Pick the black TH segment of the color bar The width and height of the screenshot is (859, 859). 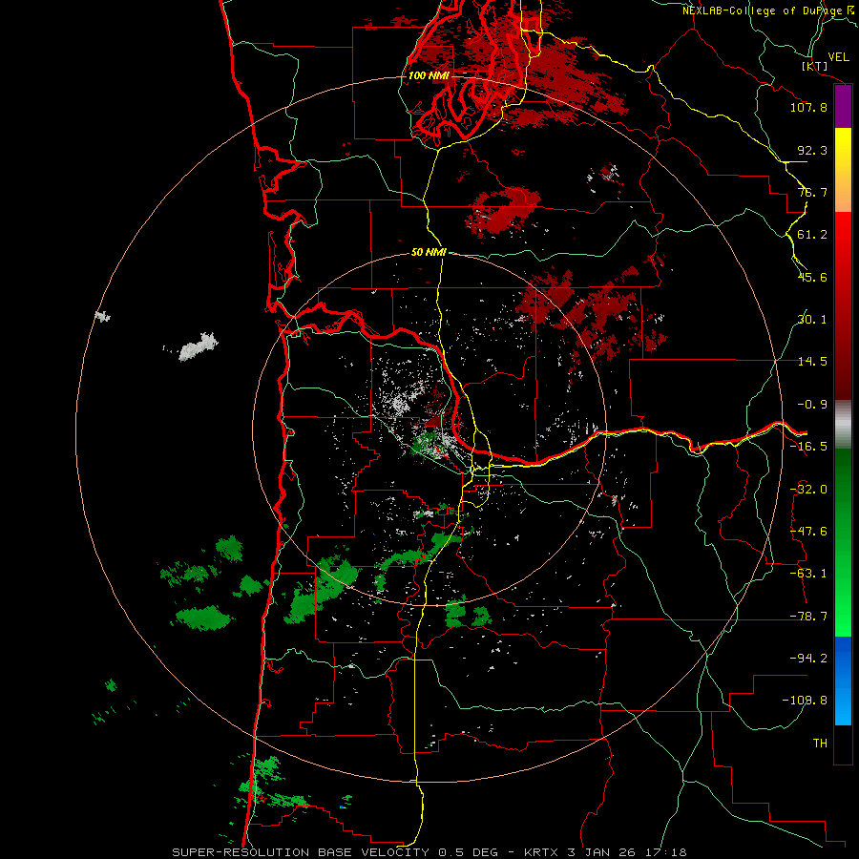pyautogui.click(x=843, y=744)
